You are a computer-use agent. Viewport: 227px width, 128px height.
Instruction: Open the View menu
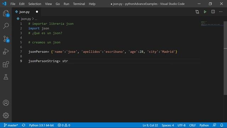tap(48, 4)
